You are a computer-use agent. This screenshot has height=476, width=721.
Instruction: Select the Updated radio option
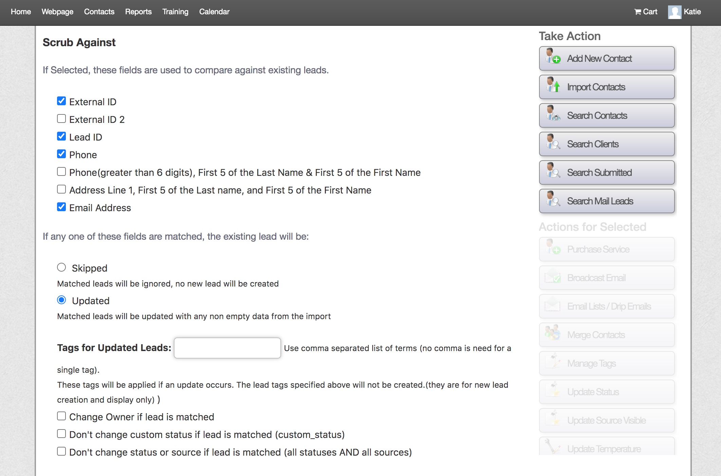[x=61, y=300]
